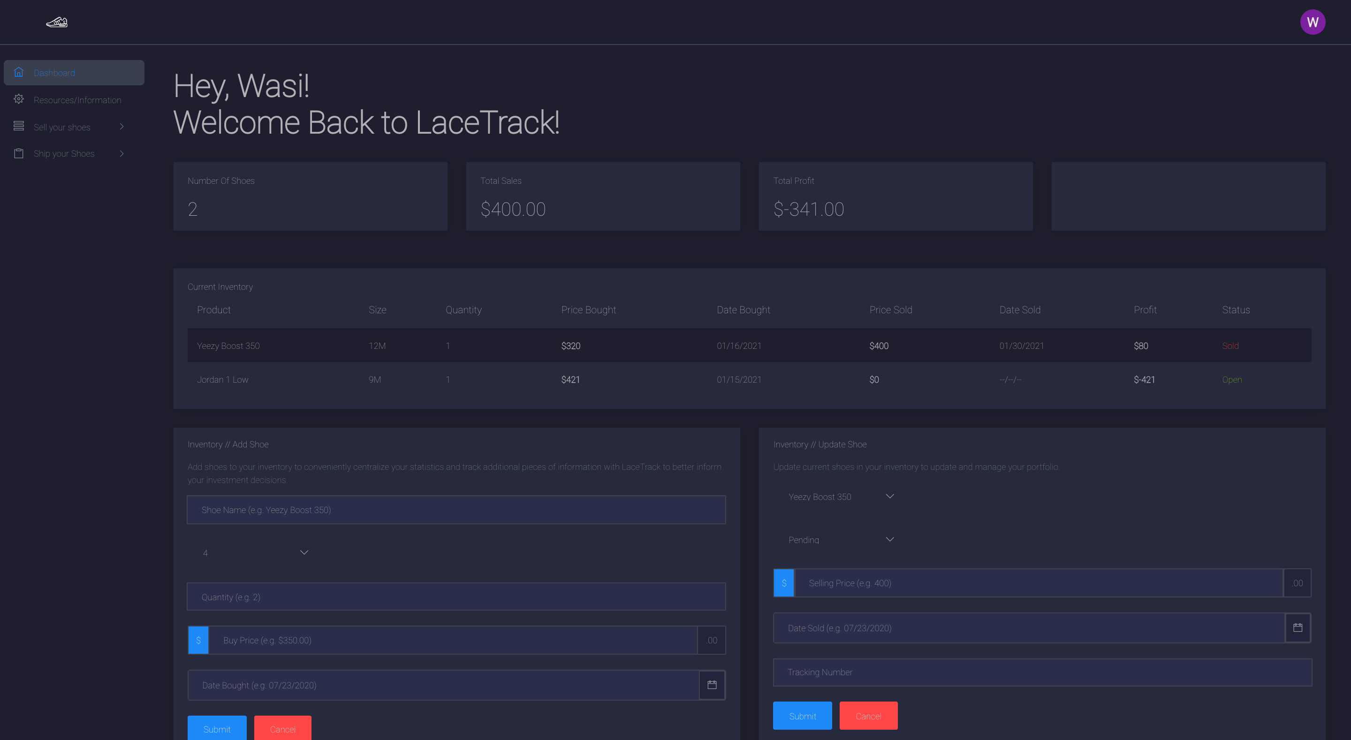Submit the Update Shoe form

point(802,716)
